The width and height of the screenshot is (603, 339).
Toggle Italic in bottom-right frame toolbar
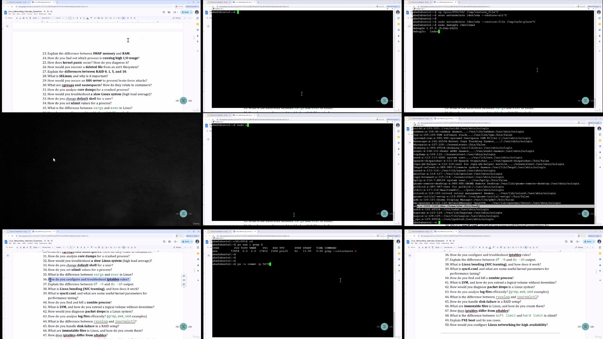483,247
